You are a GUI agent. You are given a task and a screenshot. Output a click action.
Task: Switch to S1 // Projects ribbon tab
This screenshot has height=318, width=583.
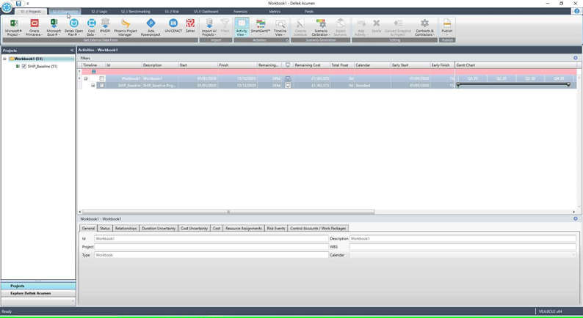[x=31, y=12]
